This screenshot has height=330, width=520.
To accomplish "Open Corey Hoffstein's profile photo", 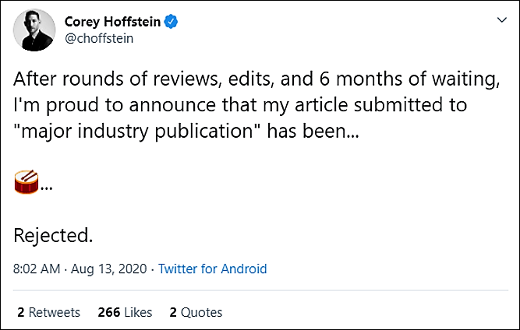I will 34,30.
